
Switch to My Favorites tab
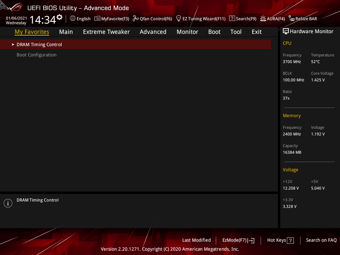click(32, 32)
